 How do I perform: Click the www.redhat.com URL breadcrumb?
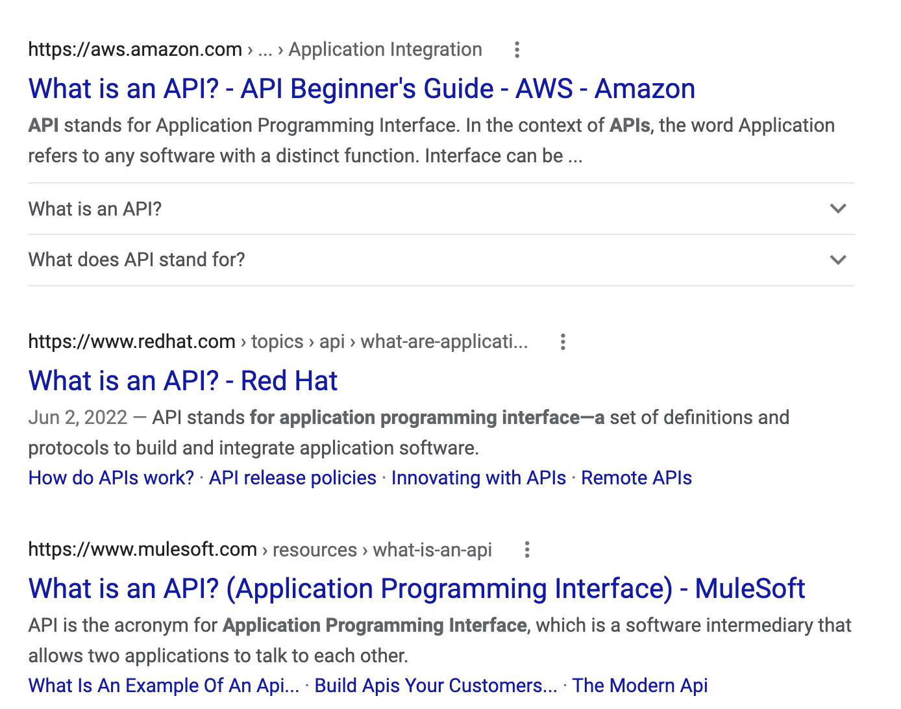132,342
